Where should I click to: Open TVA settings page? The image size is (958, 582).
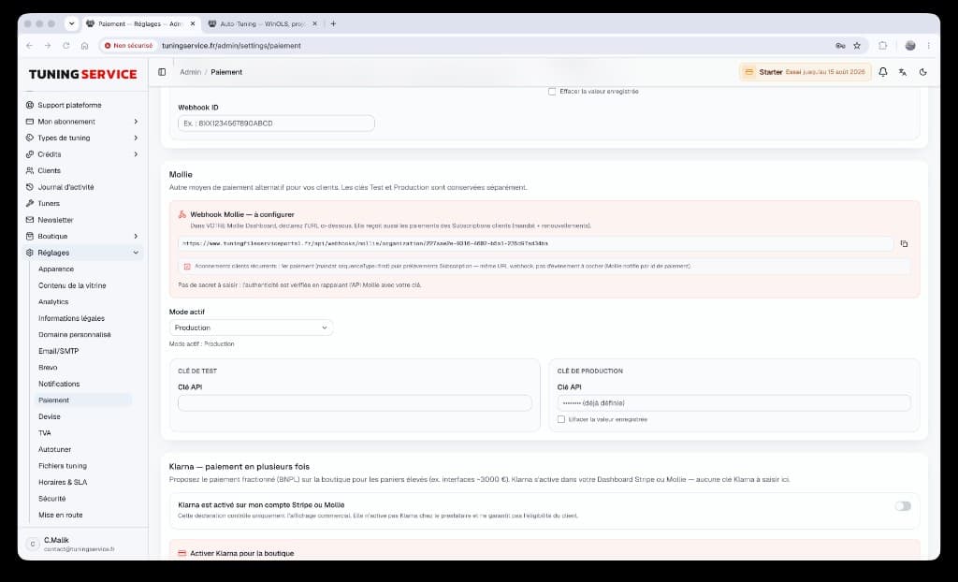[x=45, y=433]
